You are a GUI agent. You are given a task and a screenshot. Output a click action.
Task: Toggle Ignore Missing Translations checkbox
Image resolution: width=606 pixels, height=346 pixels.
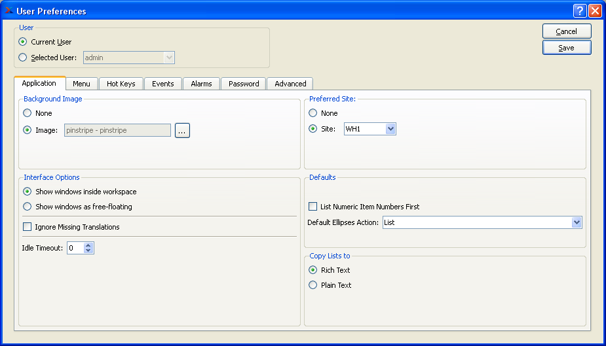pyautogui.click(x=27, y=227)
